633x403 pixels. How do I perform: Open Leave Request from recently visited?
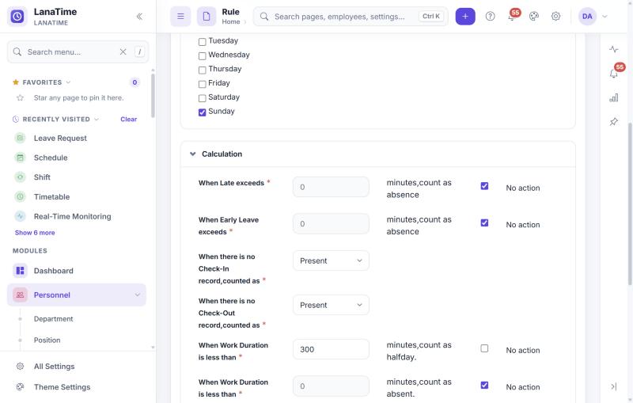(60, 138)
